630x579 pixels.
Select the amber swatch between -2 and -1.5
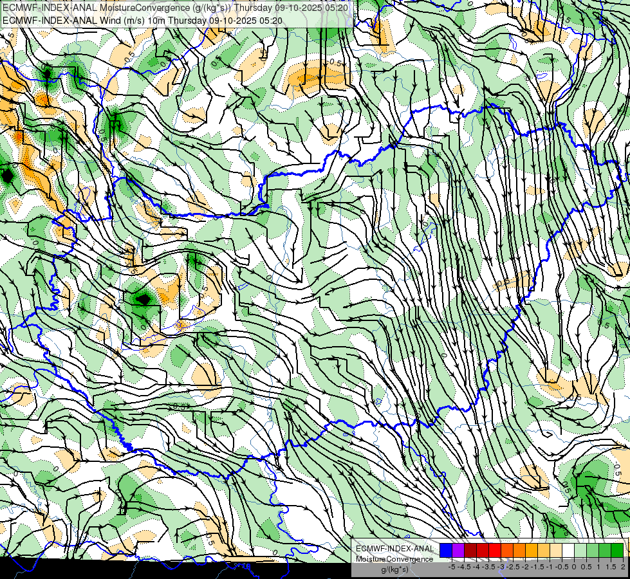[531, 551]
